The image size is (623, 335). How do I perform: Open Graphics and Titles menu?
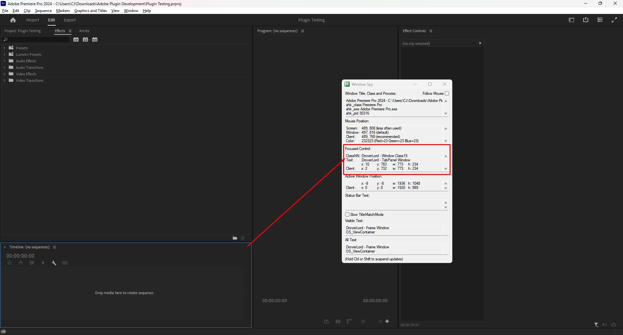coord(91,11)
